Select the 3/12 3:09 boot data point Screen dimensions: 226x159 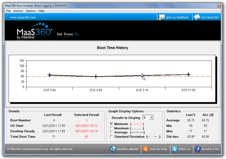tap(96, 76)
